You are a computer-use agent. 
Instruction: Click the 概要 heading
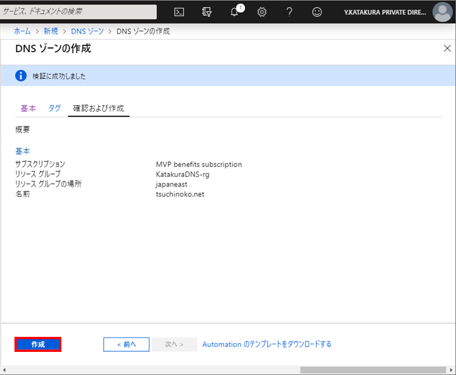coord(23,129)
